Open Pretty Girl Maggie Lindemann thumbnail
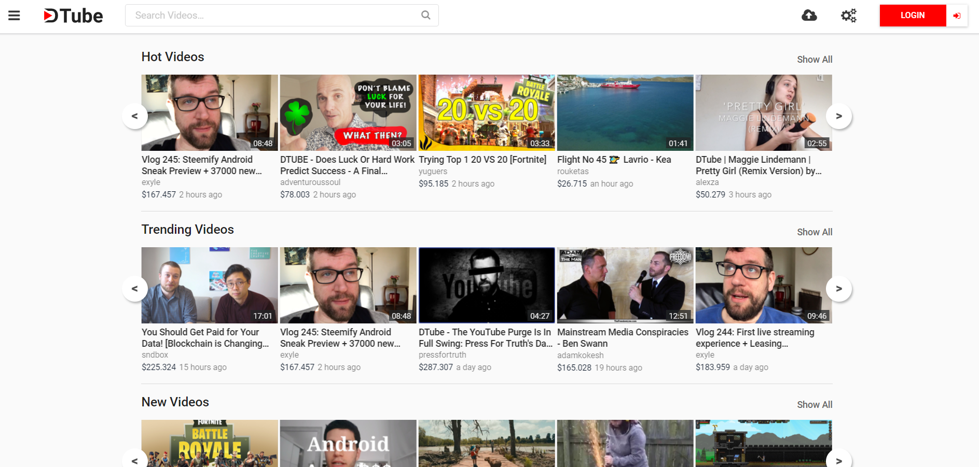 point(764,112)
